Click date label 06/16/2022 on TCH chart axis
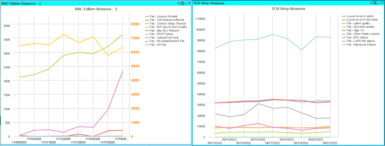Viewport: 385px width, 146px height. click(259, 140)
